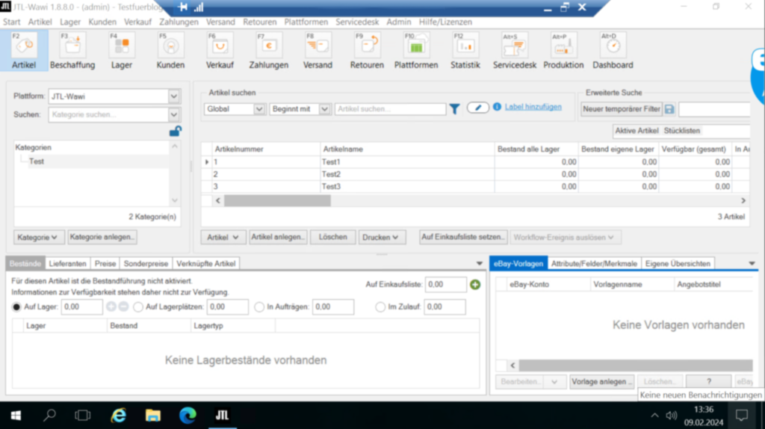765x429 pixels.
Task: Open the Versand toolbar module
Action: 318,51
